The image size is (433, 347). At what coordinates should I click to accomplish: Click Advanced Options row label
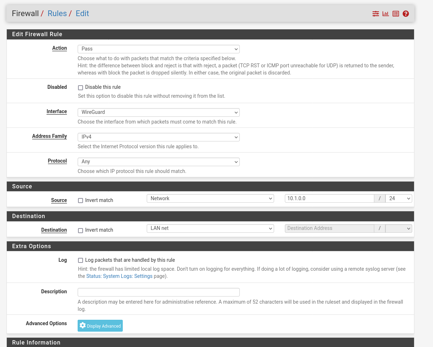[x=46, y=323]
